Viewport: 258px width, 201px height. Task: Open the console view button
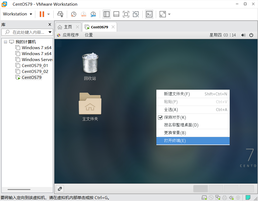pyautogui.click(x=149, y=14)
